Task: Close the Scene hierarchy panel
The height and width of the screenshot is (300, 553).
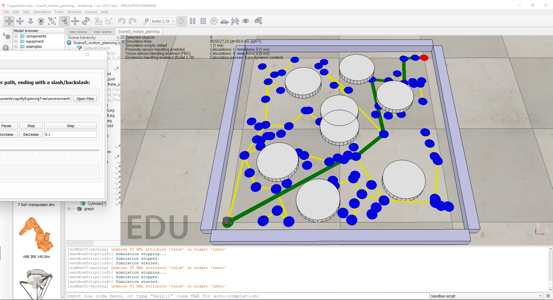Action: [x=118, y=38]
